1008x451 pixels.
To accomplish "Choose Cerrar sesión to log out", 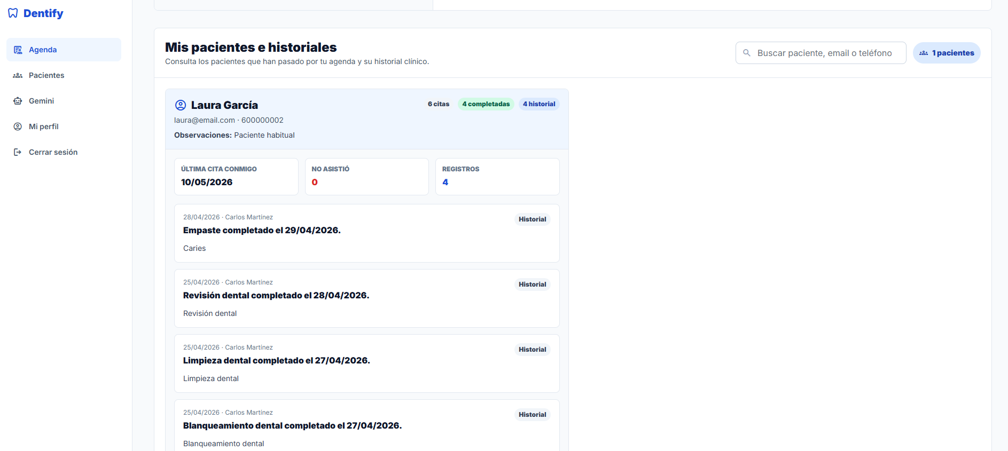I will [x=64, y=152].
